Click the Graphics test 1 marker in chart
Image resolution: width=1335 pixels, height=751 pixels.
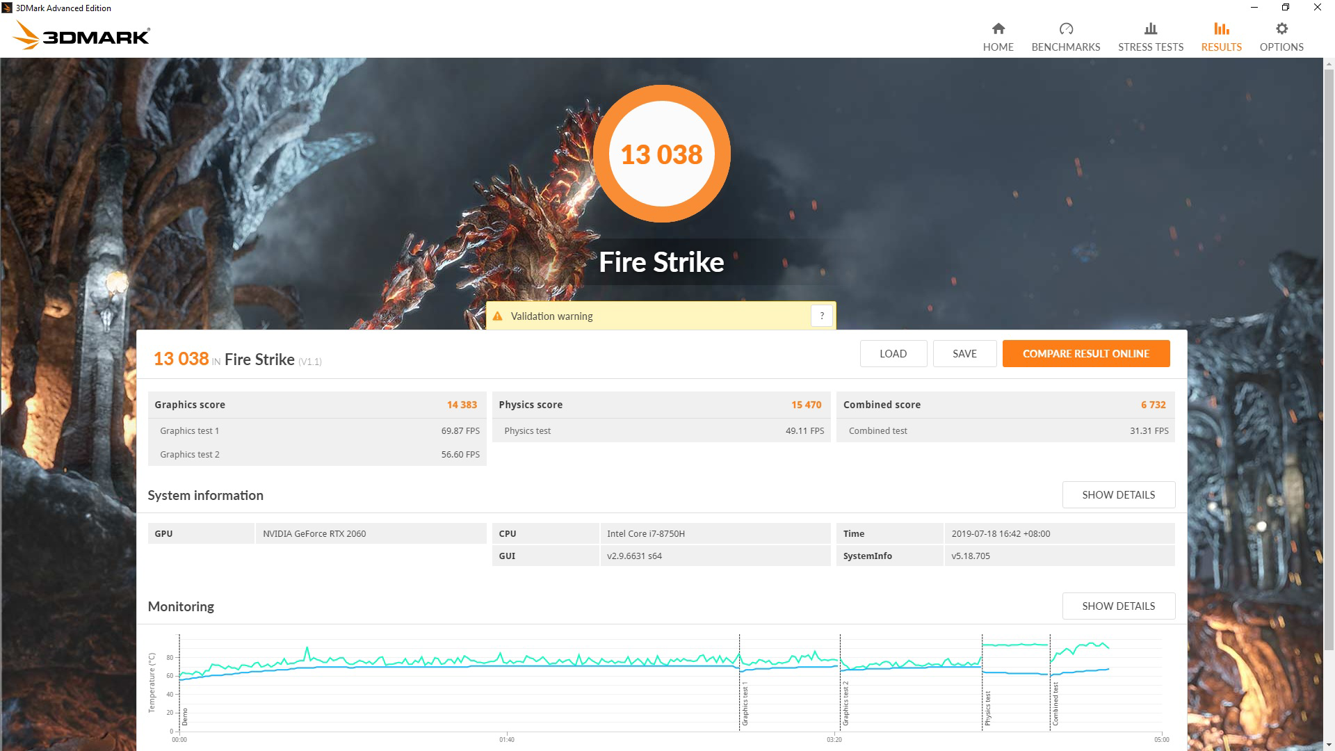pos(745,704)
